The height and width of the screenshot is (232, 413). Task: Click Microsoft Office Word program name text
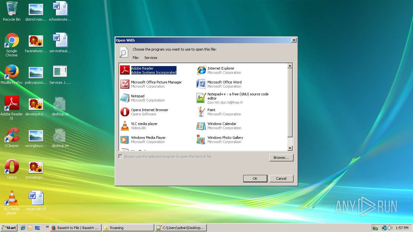(x=224, y=82)
